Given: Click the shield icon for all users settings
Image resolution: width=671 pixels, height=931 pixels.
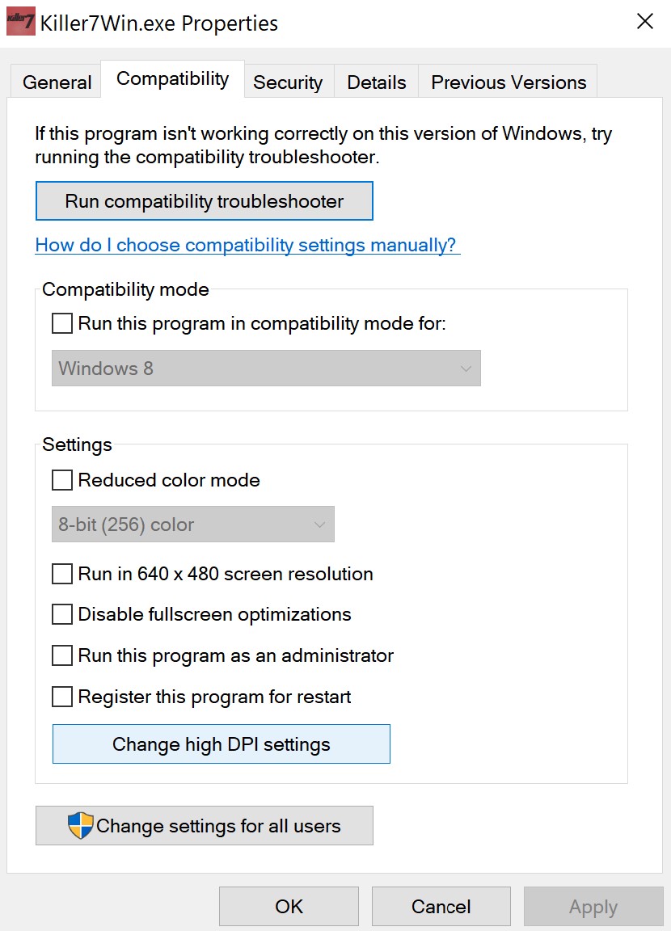Looking at the screenshot, I should [x=80, y=826].
